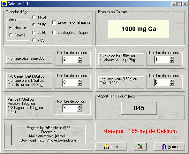Click the Fromage pâte ferme 30g button

click(29, 59)
